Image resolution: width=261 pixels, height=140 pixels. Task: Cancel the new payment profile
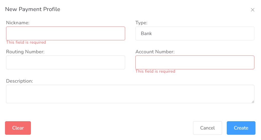(207, 128)
